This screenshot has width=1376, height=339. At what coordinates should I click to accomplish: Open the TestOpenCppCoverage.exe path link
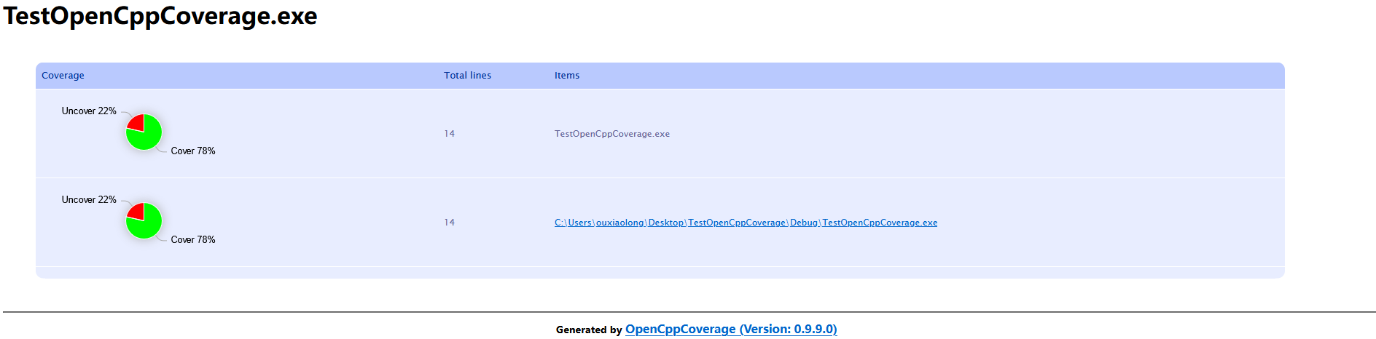[746, 223]
